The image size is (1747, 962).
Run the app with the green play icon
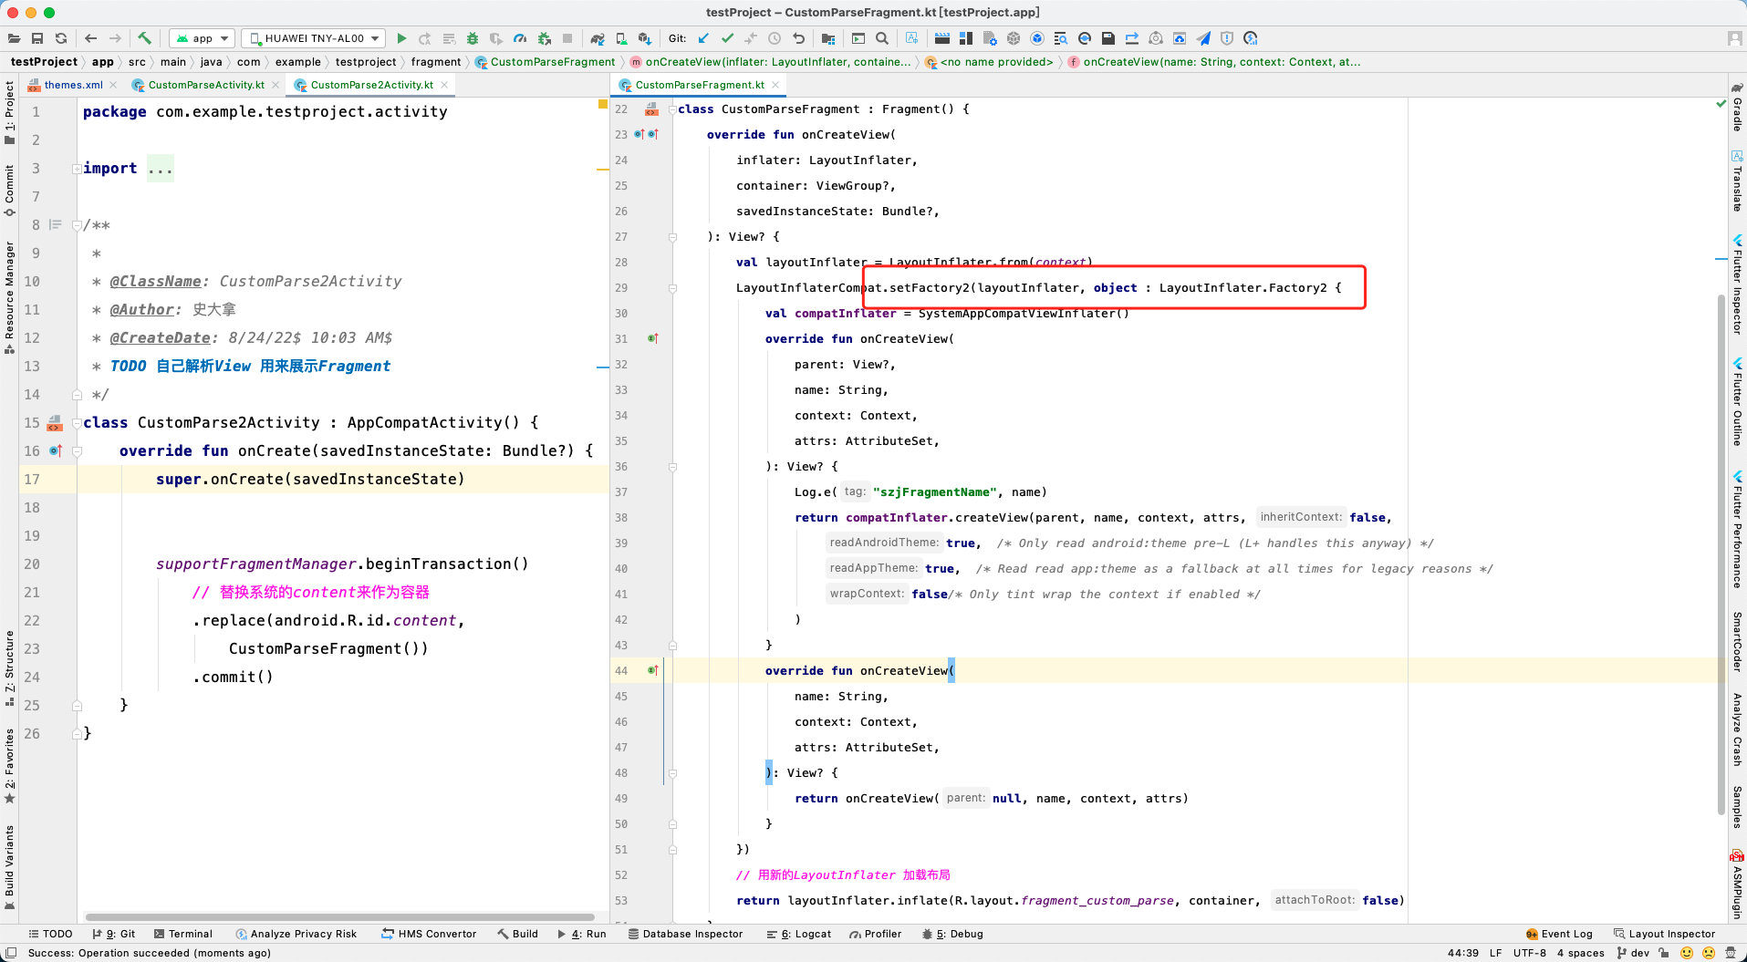401,38
